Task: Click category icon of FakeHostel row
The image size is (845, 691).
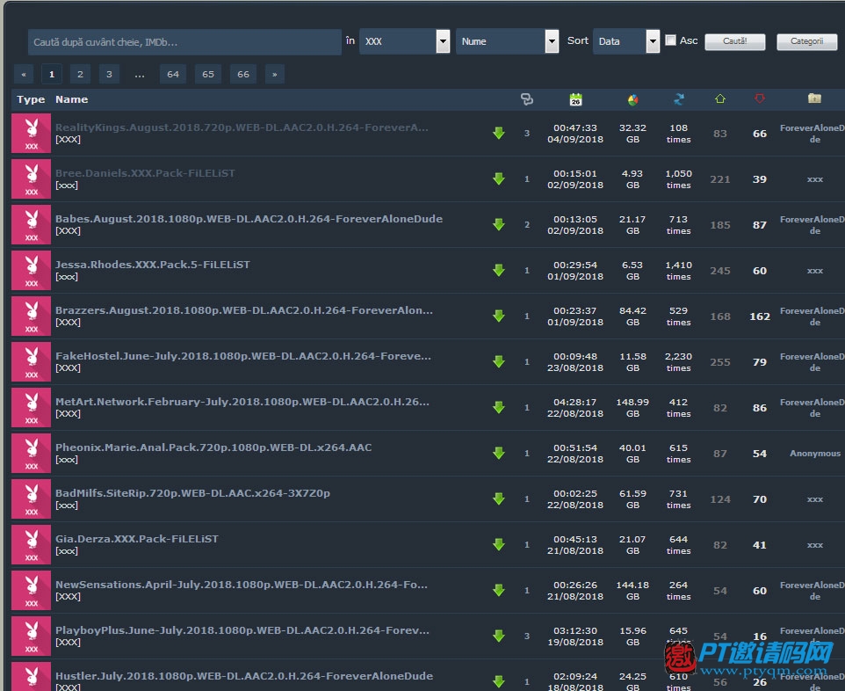Action: click(x=32, y=362)
